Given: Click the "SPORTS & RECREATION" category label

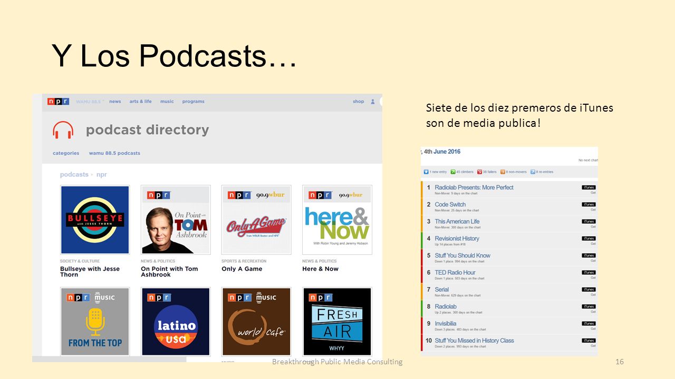Looking at the screenshot, I should pyautogui.click(x=244, y=261).
